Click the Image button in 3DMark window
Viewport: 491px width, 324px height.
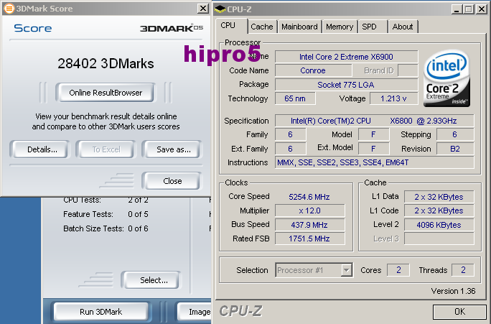(195, 312)
